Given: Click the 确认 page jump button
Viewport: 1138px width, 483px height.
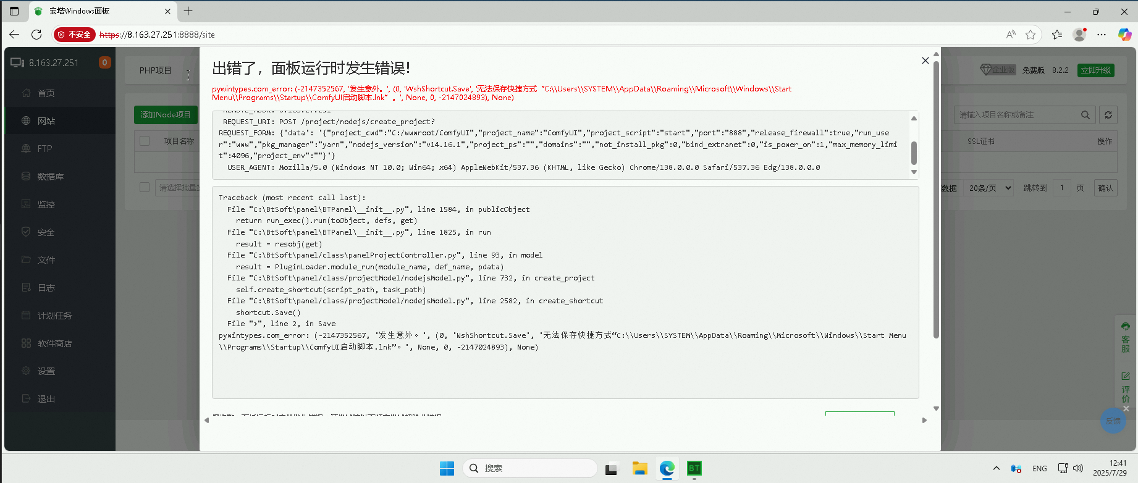Looking at the screenshot, I should (1106, 188).
